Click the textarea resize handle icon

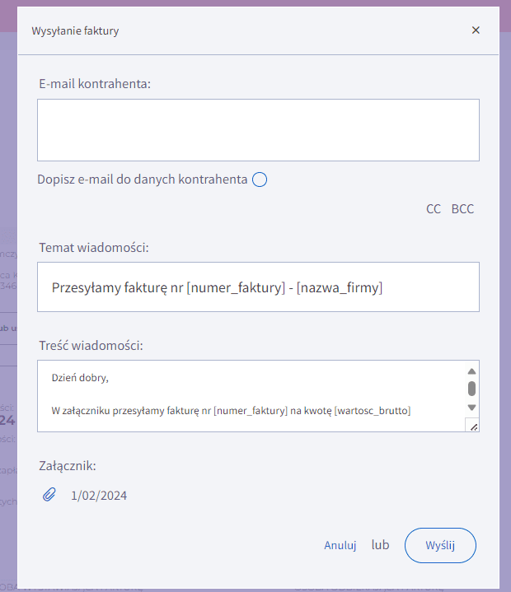472,425
